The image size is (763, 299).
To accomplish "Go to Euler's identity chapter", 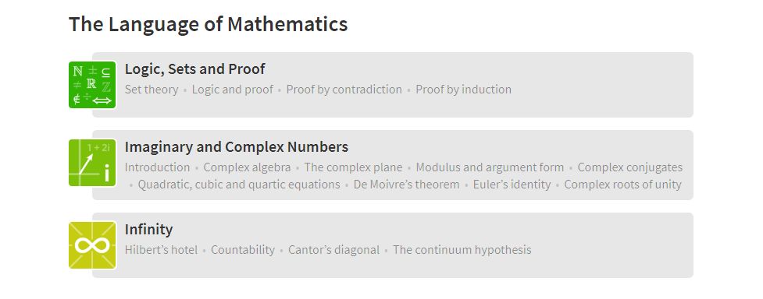I will (512, 185).
